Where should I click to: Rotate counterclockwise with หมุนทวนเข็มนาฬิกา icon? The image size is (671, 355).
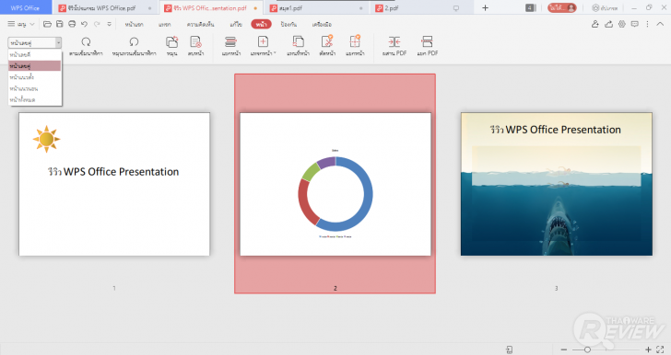[x=134, y=42]
